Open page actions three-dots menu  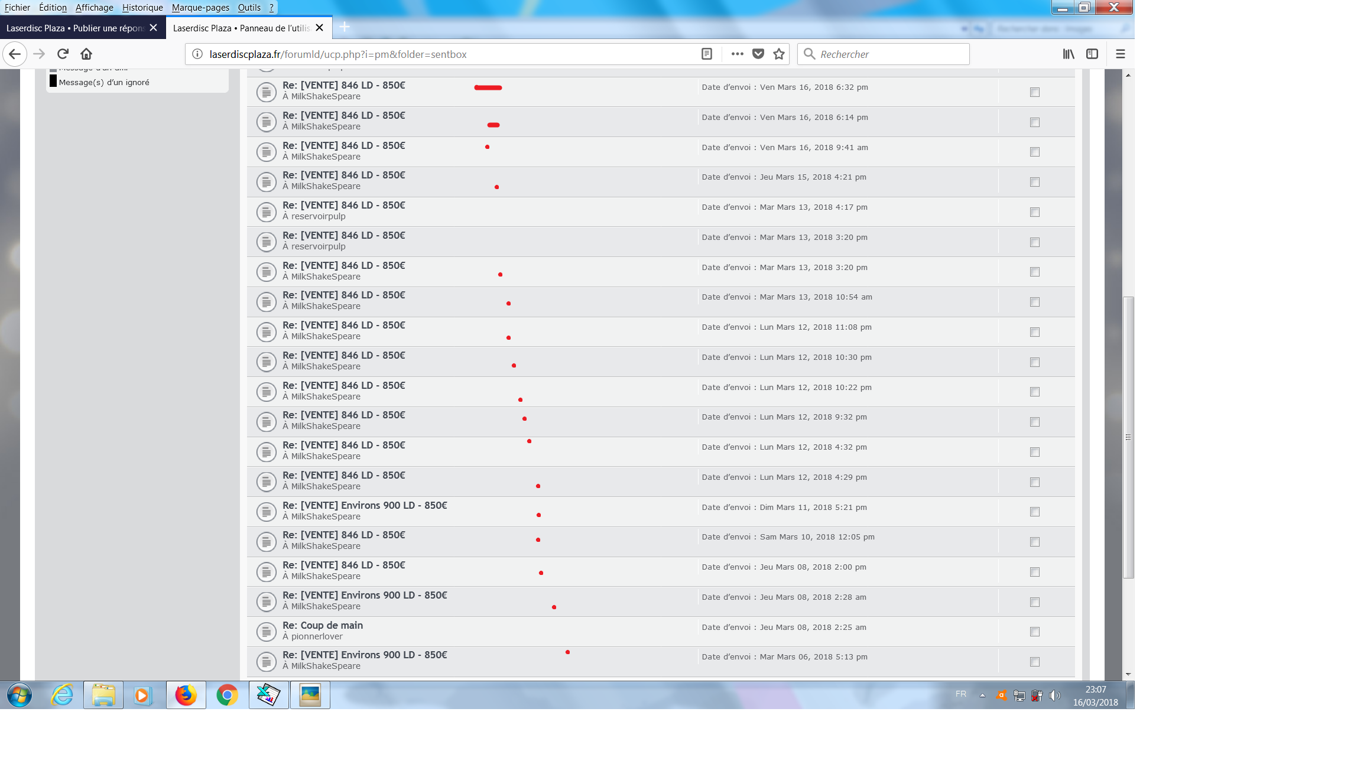[x=737, y=54]
